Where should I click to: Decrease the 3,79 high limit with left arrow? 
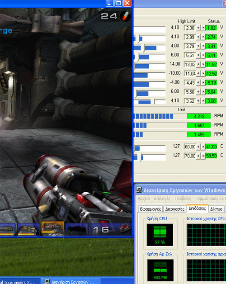point(198,46)
